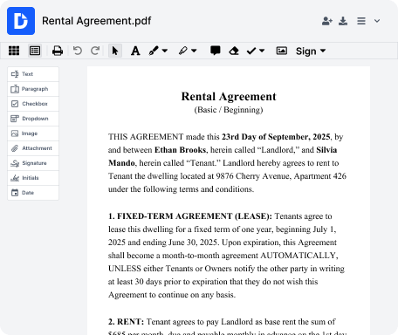This screenshot has width=398, height=335.
Task: Click the Rental Agreement.pdf file name
Action: tap(97, 21)
